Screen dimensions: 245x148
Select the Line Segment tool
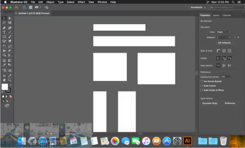click(x=10, y=32)
